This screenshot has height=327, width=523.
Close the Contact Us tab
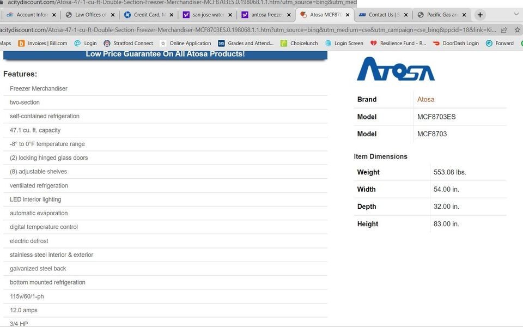(405, 15)
